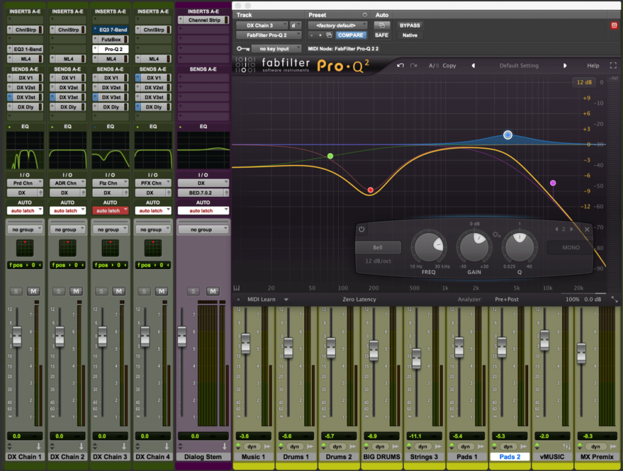Viewport: 623px width, 471px height.
Task: Toggle the SAFE automation button
Action: tap(381, 35)
